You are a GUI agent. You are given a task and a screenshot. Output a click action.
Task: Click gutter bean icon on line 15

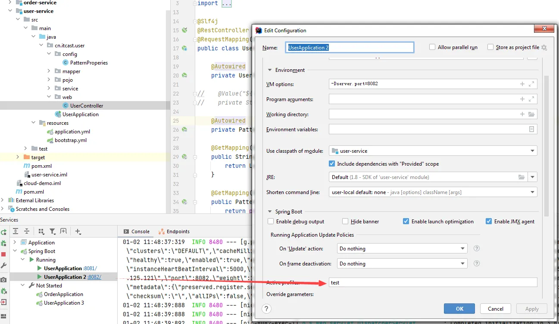point(184,30)
